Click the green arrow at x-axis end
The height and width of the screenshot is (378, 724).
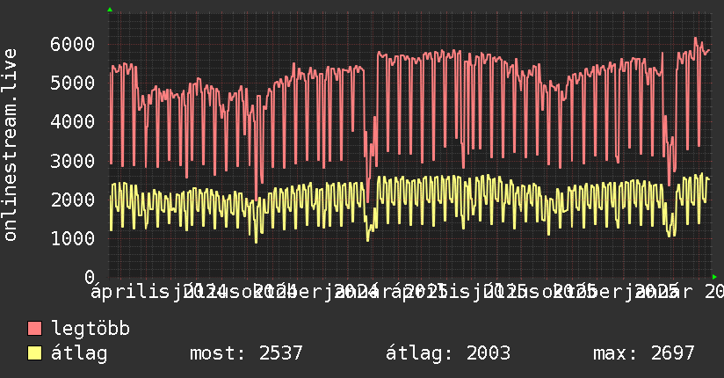coord(714,277)
